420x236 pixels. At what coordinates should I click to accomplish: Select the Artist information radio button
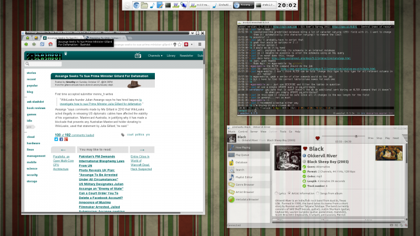[x=289, y=193]
